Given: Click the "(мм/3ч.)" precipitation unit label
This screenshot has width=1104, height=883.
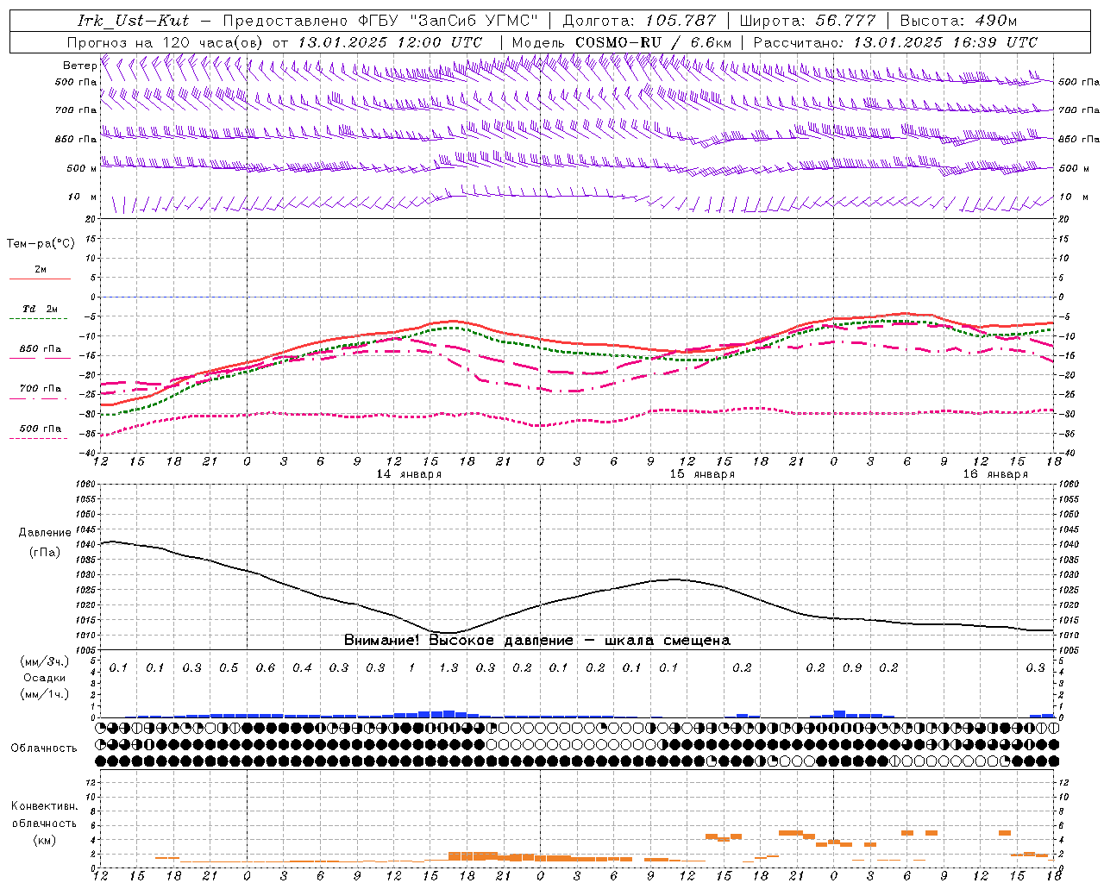Looking at the screenshot, I should 45,661.
